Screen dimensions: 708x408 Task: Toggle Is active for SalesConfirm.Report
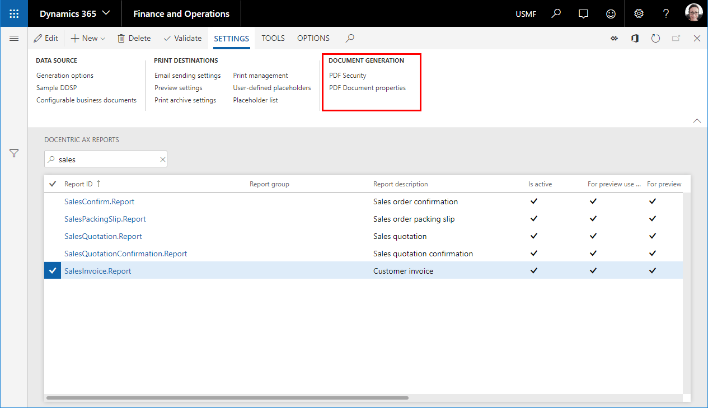click(534, 201)
